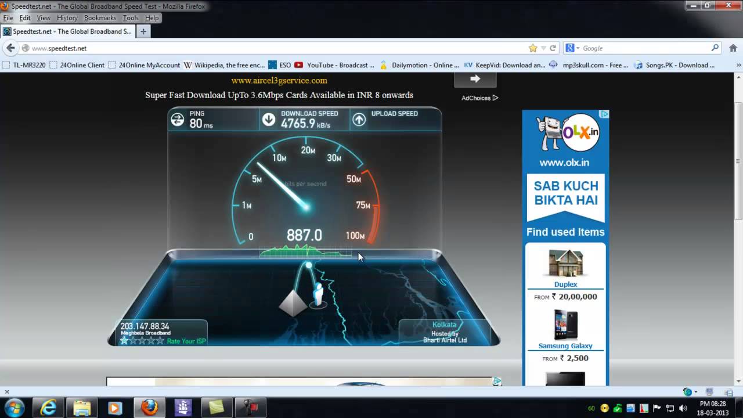The height and width of the screenshot is (418, 743).
Task: Open the 24Online Client bookmark
Action: coord(77,65)
